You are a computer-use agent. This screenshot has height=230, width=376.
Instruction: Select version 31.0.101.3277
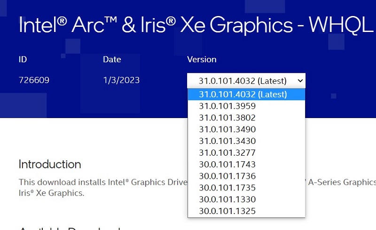(227, 153)
